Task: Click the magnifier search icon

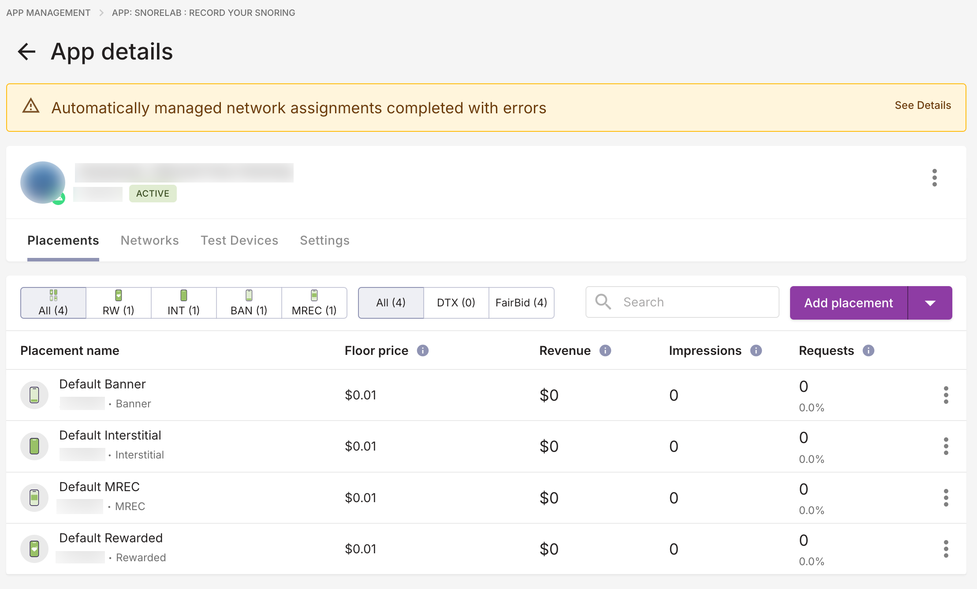Action: pyautogui.click(x=603, y=302)
